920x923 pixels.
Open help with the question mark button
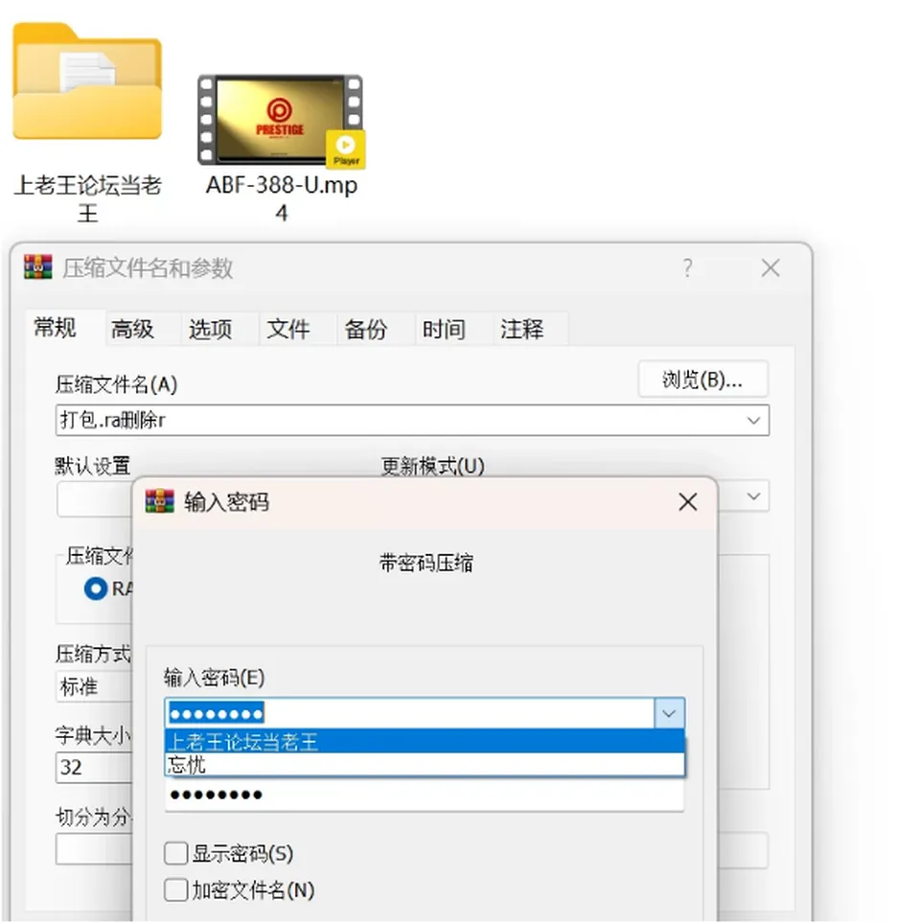[687, 267]
